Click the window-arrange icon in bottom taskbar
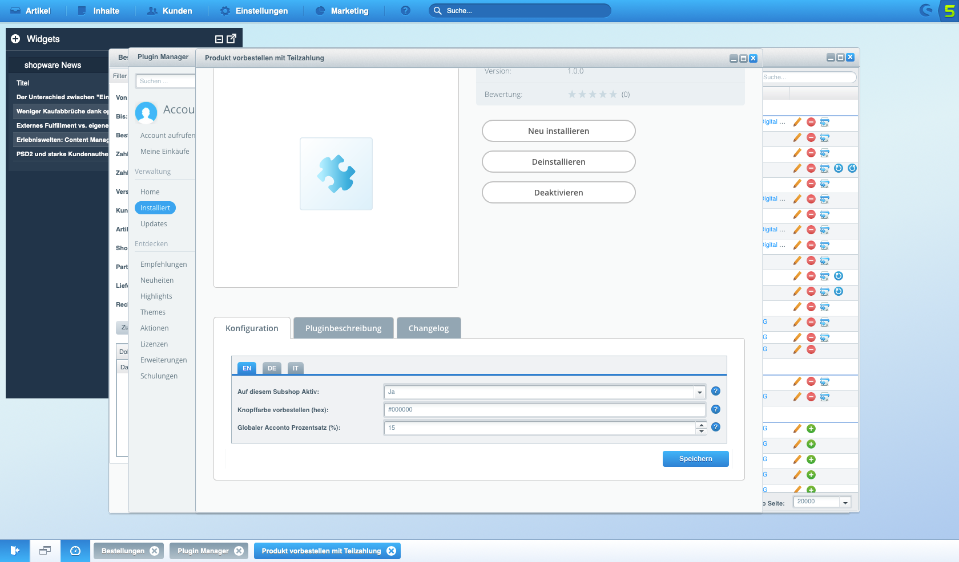 point(45,551)
